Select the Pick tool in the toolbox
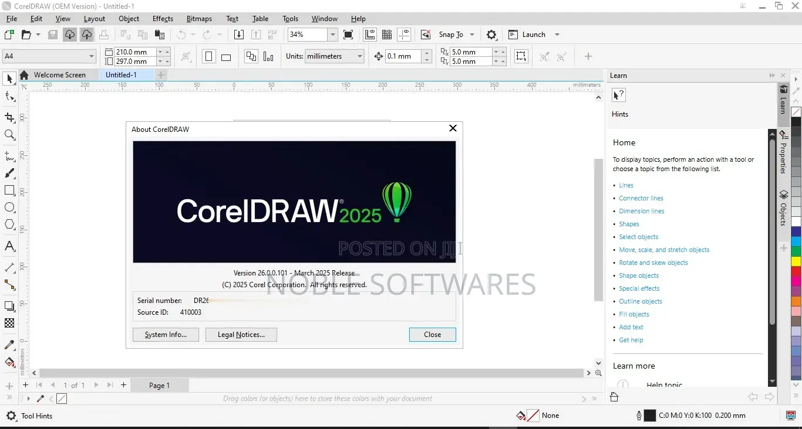 [9, 79]
